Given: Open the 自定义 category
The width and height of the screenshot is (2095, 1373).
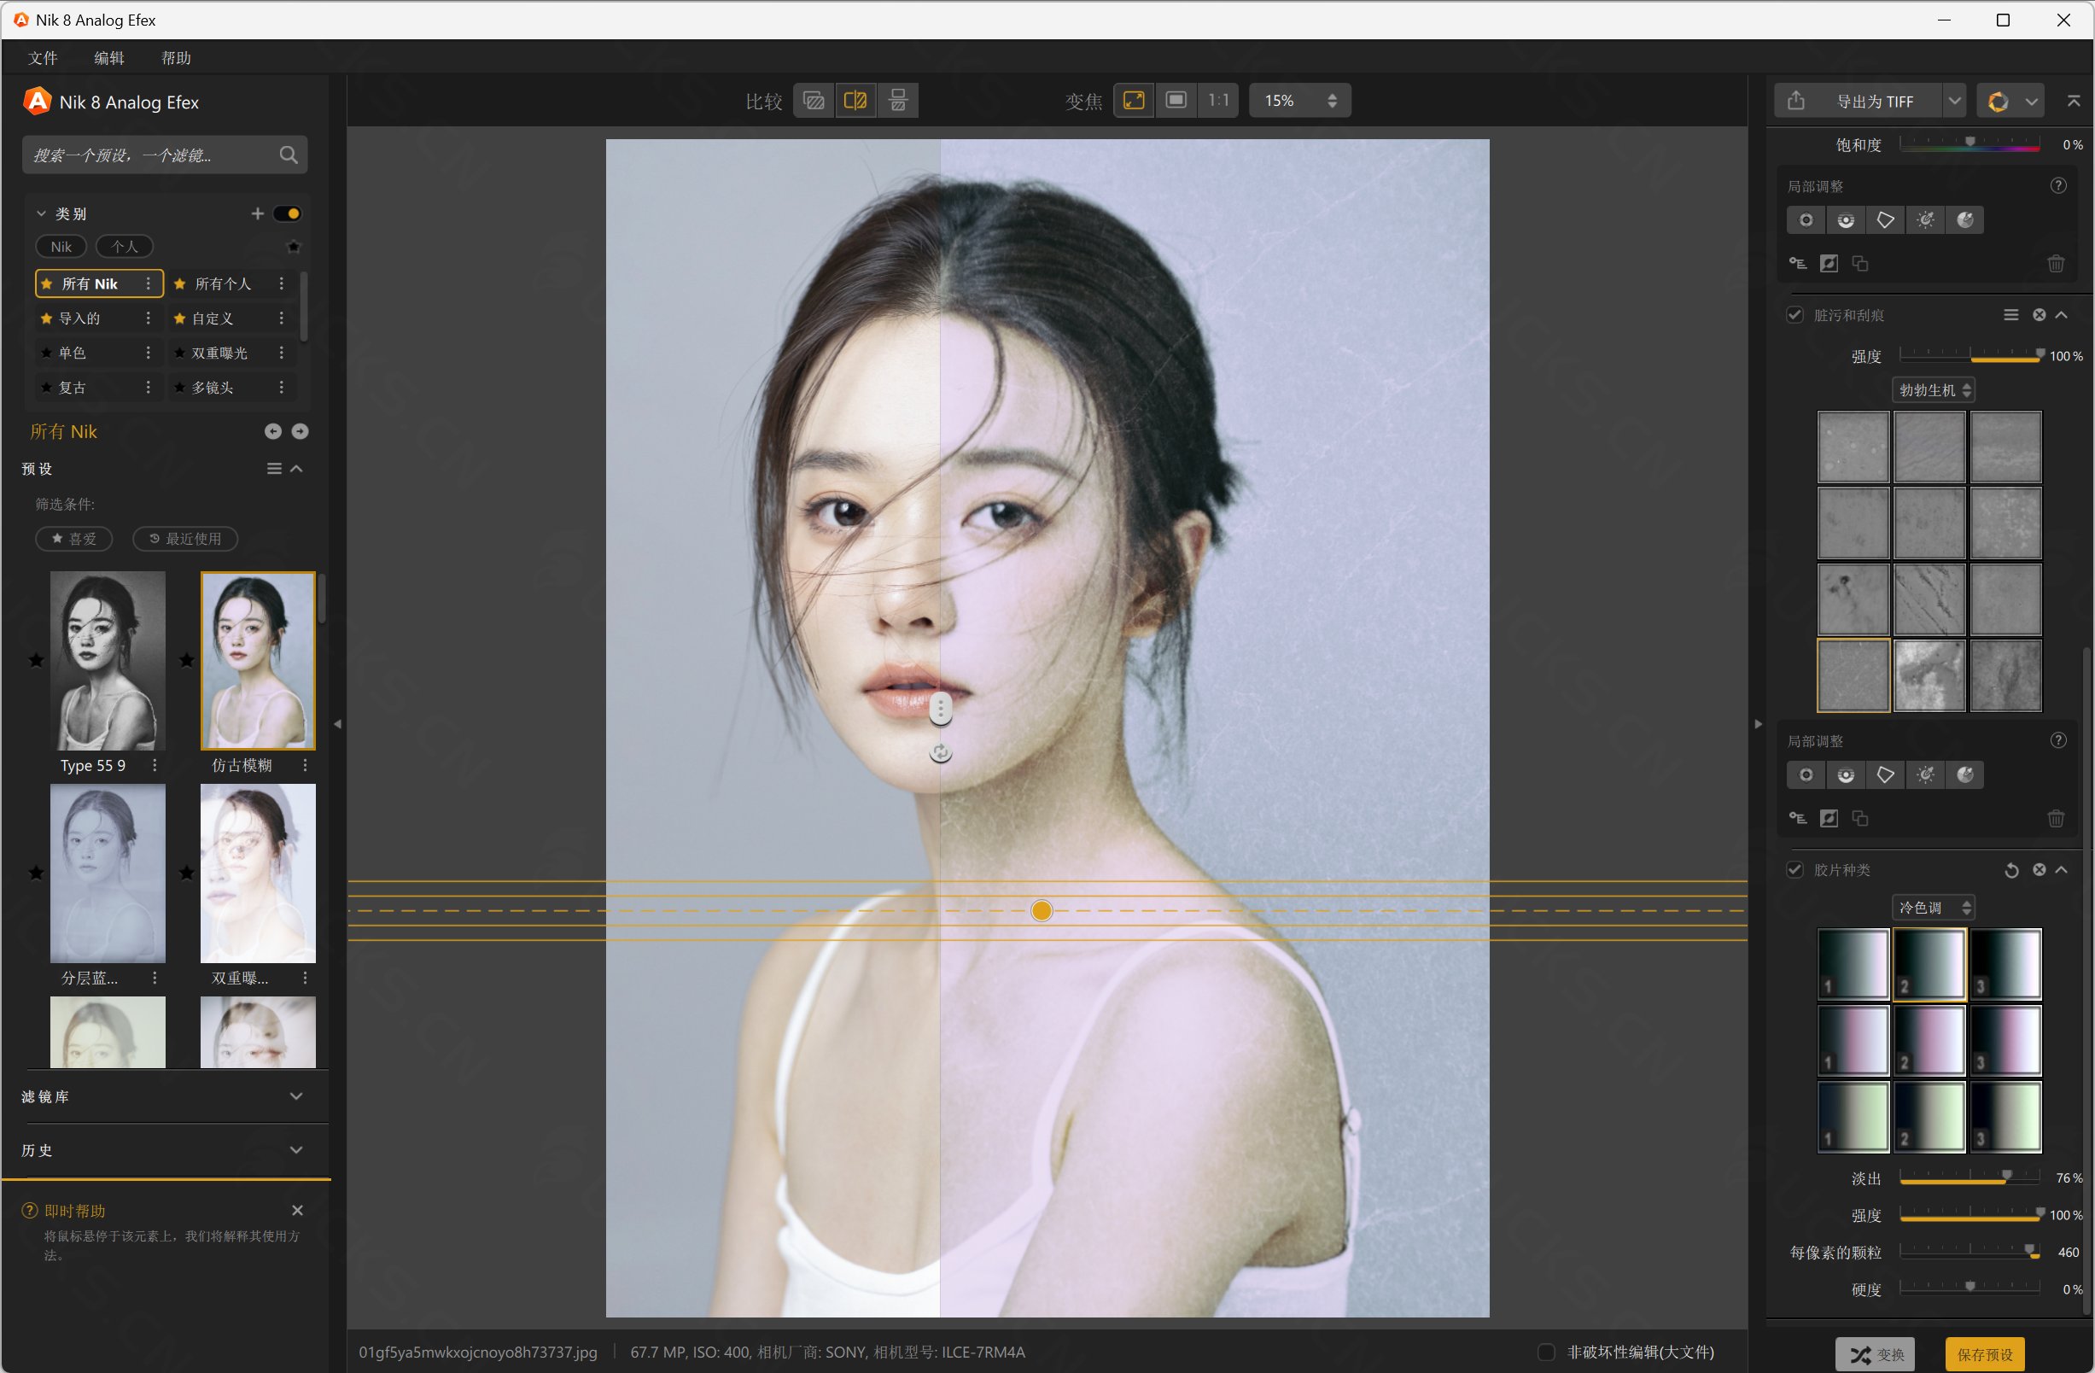Looking at the screenshot, I should click(x=212, y=318).
